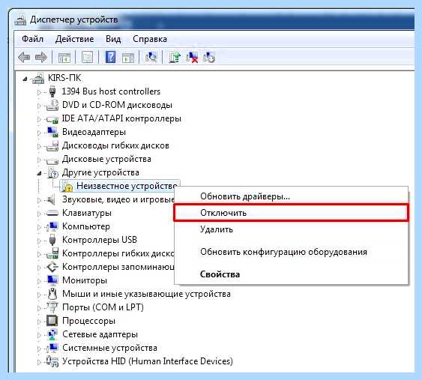Click the Порты (COM и LPT) icon
The width and height of the screenshot is (422, 380).
pos(52,307)
